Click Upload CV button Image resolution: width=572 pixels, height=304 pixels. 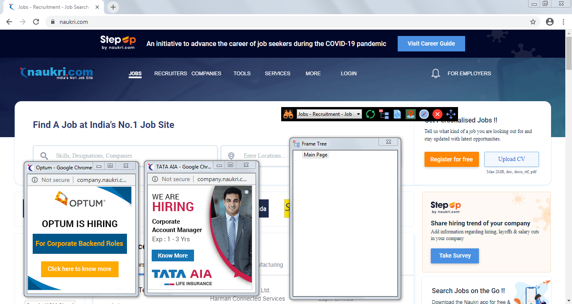512,159
